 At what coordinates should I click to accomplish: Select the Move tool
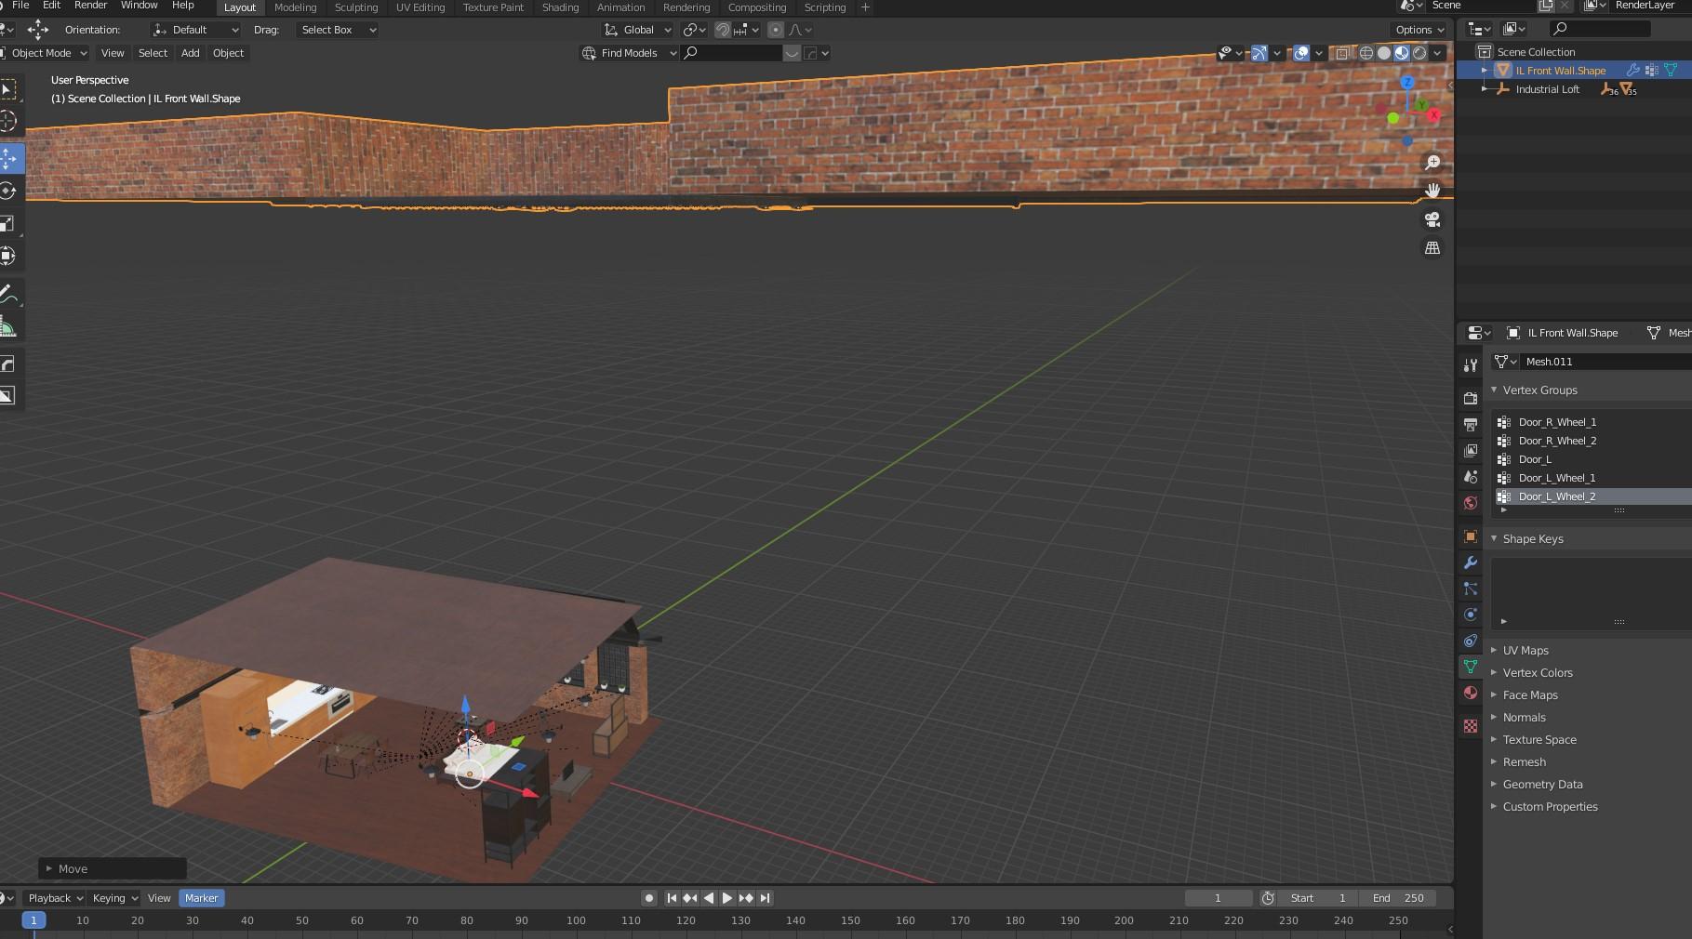click(8, 159)
